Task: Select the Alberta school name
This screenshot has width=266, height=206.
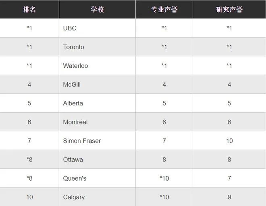Action: 73,103
